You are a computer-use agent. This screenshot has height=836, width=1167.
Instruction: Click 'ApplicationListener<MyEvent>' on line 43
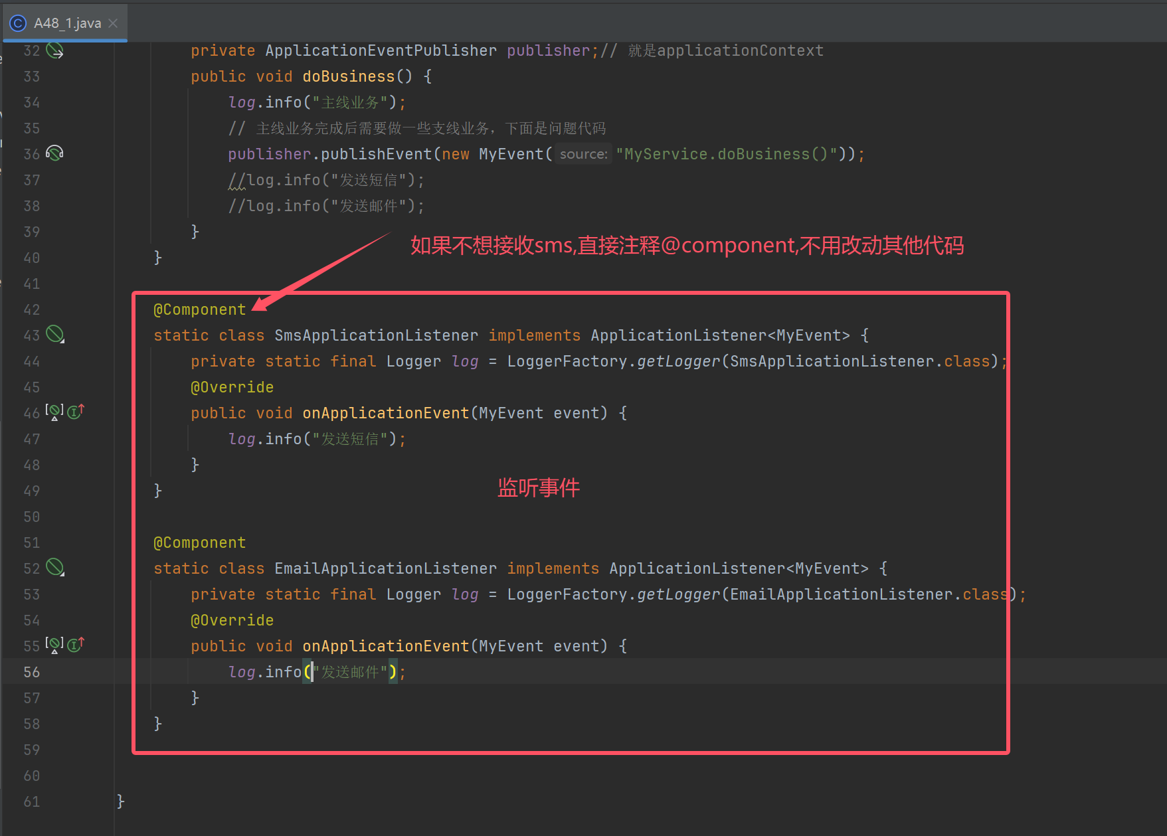720,335
